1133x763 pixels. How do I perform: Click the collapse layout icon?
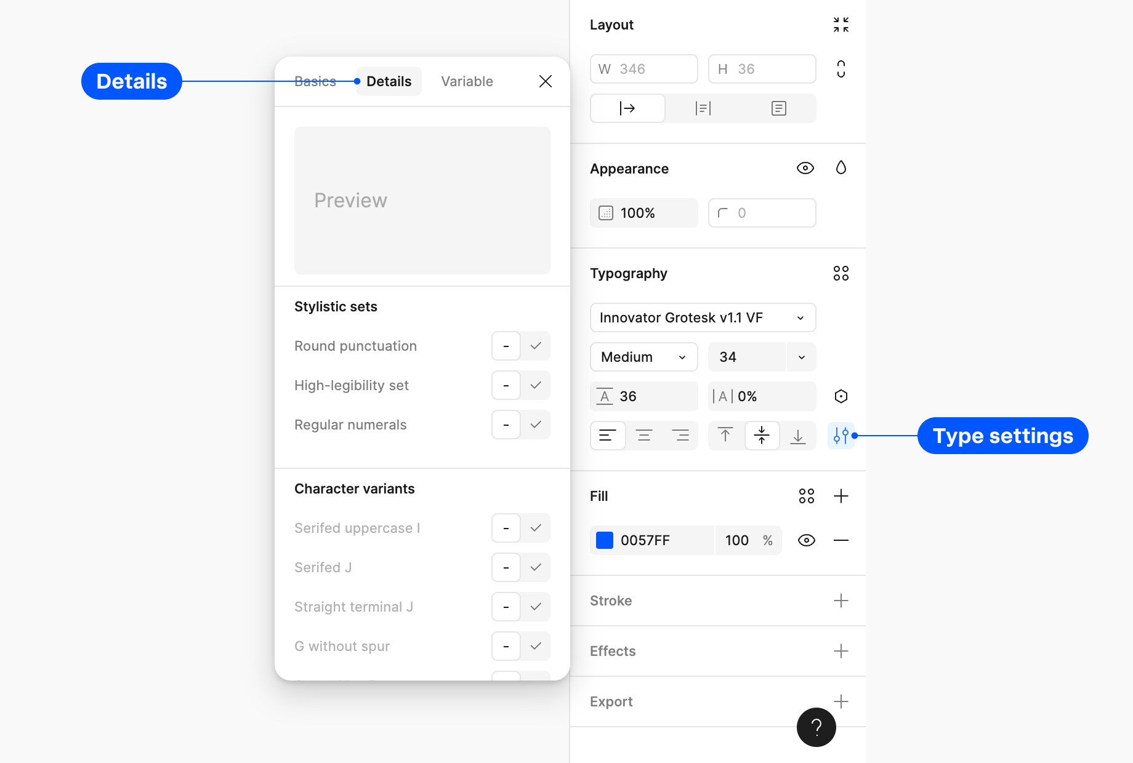coord(841,25)
